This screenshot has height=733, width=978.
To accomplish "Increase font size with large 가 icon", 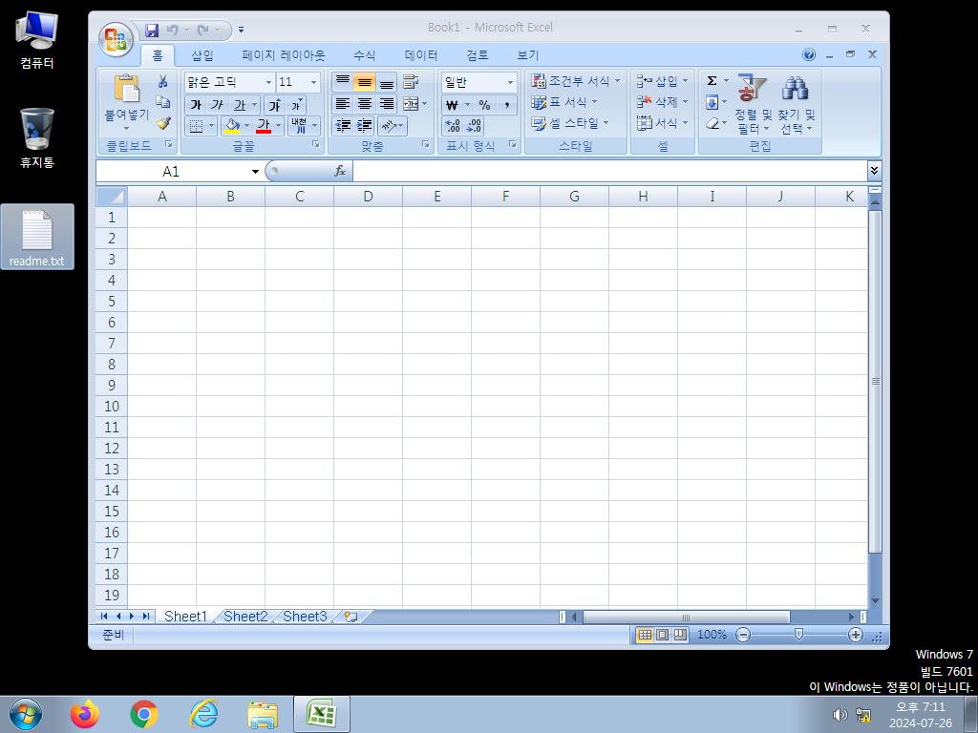I will click(x=274, y=105).
